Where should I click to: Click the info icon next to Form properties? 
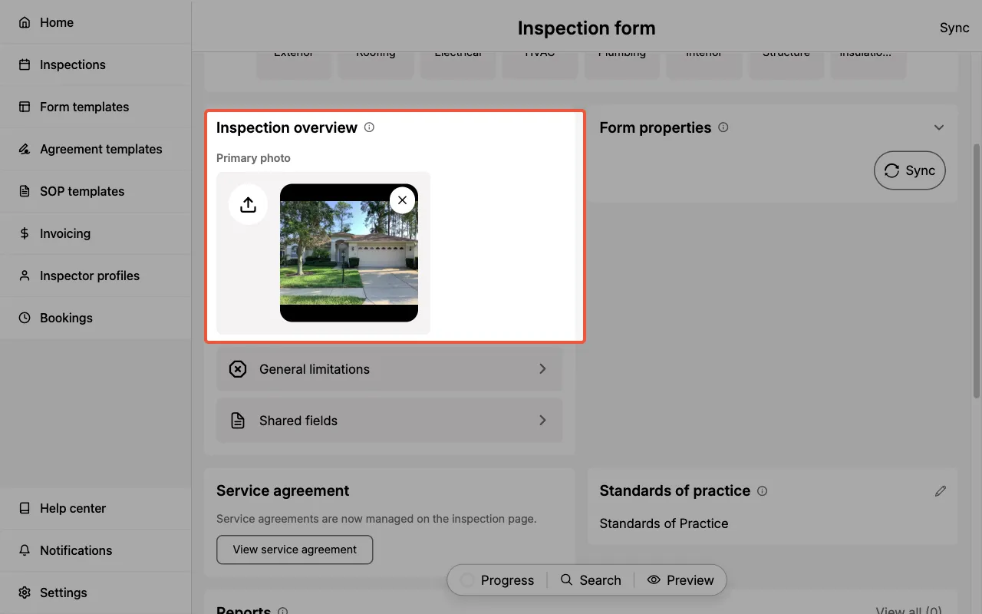click(x=723, y=127)
